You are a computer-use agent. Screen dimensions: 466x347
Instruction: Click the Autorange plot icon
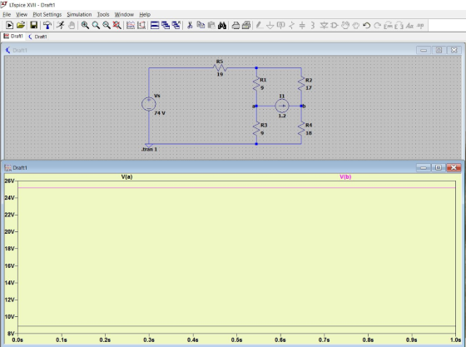pos(141,26)
